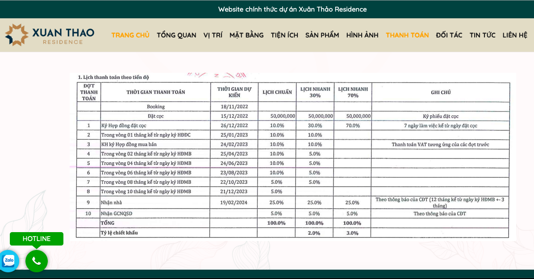Click the LỊCH CHUẨN column header in table

(277, 92)
